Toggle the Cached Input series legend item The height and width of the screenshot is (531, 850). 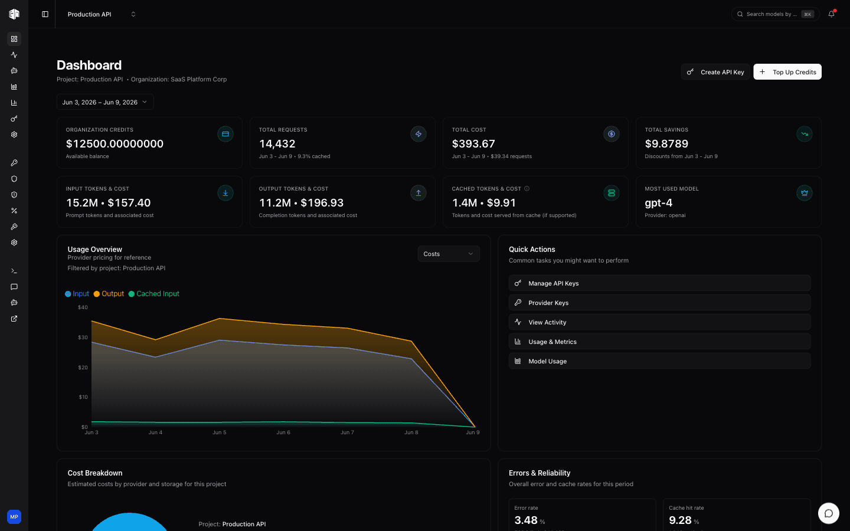click(x=154, y=294)
